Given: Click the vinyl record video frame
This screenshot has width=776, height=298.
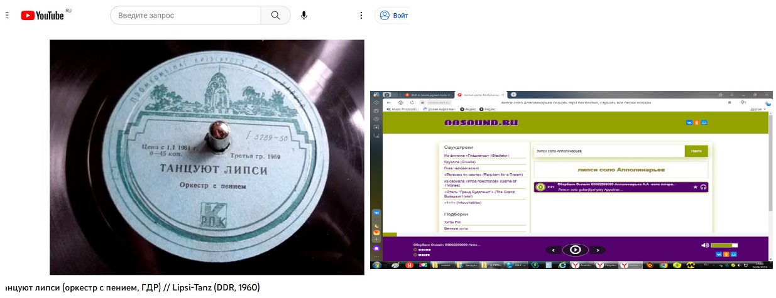Looking at the screenshot, I should pos(207,157).
